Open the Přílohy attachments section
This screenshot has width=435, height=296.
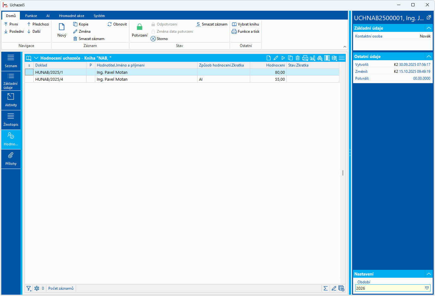[x=11, y=159]
